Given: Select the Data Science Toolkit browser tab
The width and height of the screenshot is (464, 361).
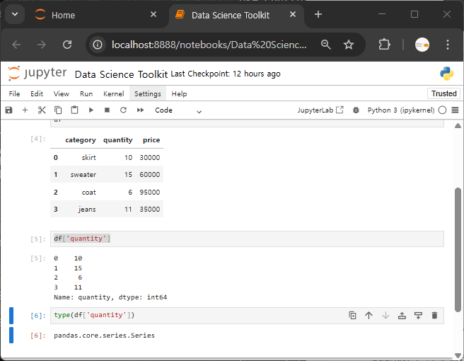Looking at the screenshot, I should pos(236,15).
